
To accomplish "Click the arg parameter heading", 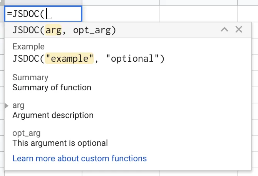I will (18, 105).
